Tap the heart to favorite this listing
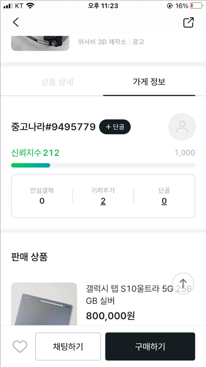 click(20, 346)
